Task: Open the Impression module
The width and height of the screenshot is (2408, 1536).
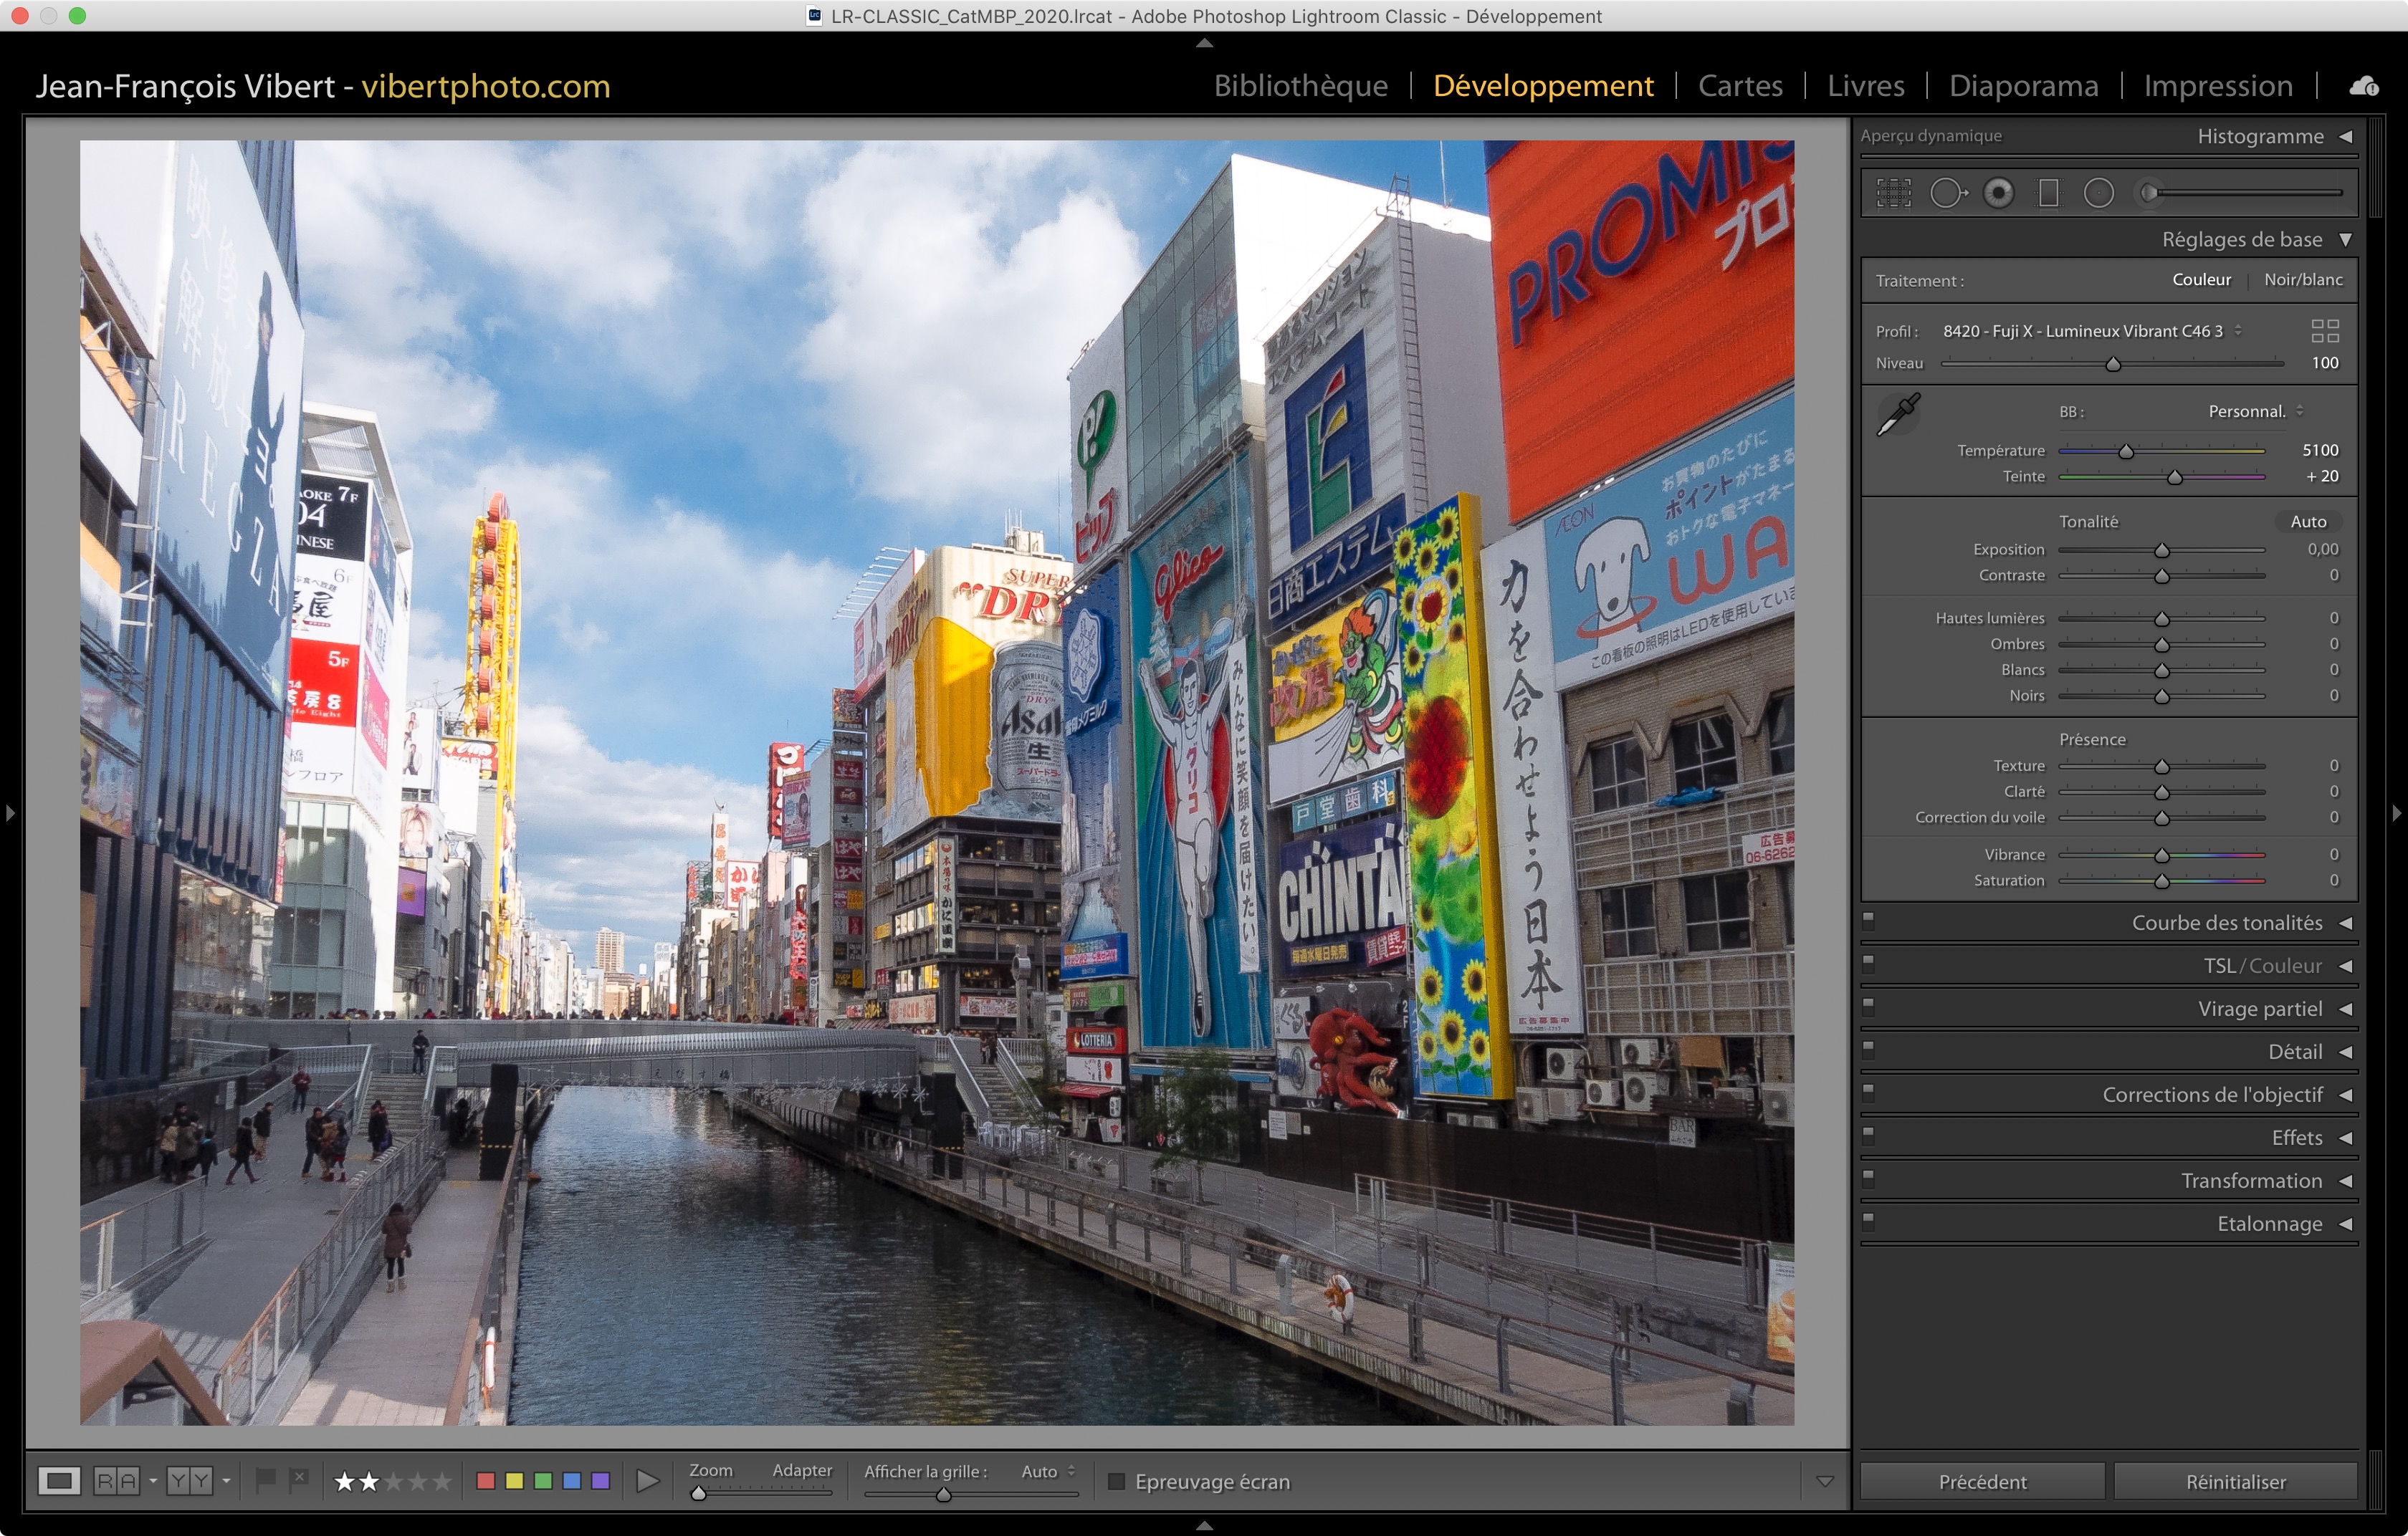Action: pos(2217,86)
